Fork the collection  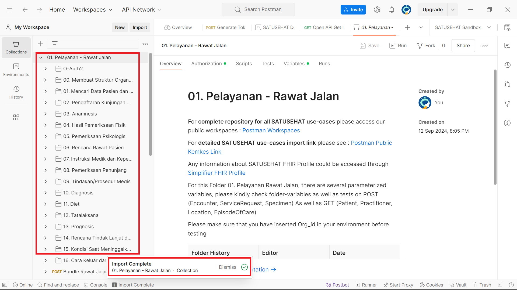pyautogui.click(x=426, y=46)
